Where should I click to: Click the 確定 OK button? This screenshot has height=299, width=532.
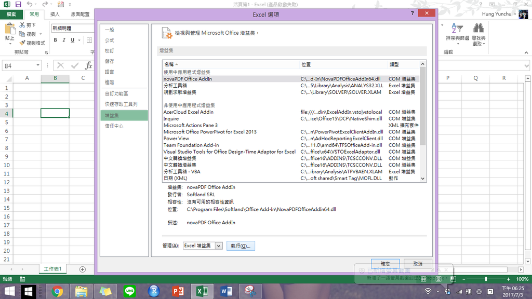[x=385, y=264]
